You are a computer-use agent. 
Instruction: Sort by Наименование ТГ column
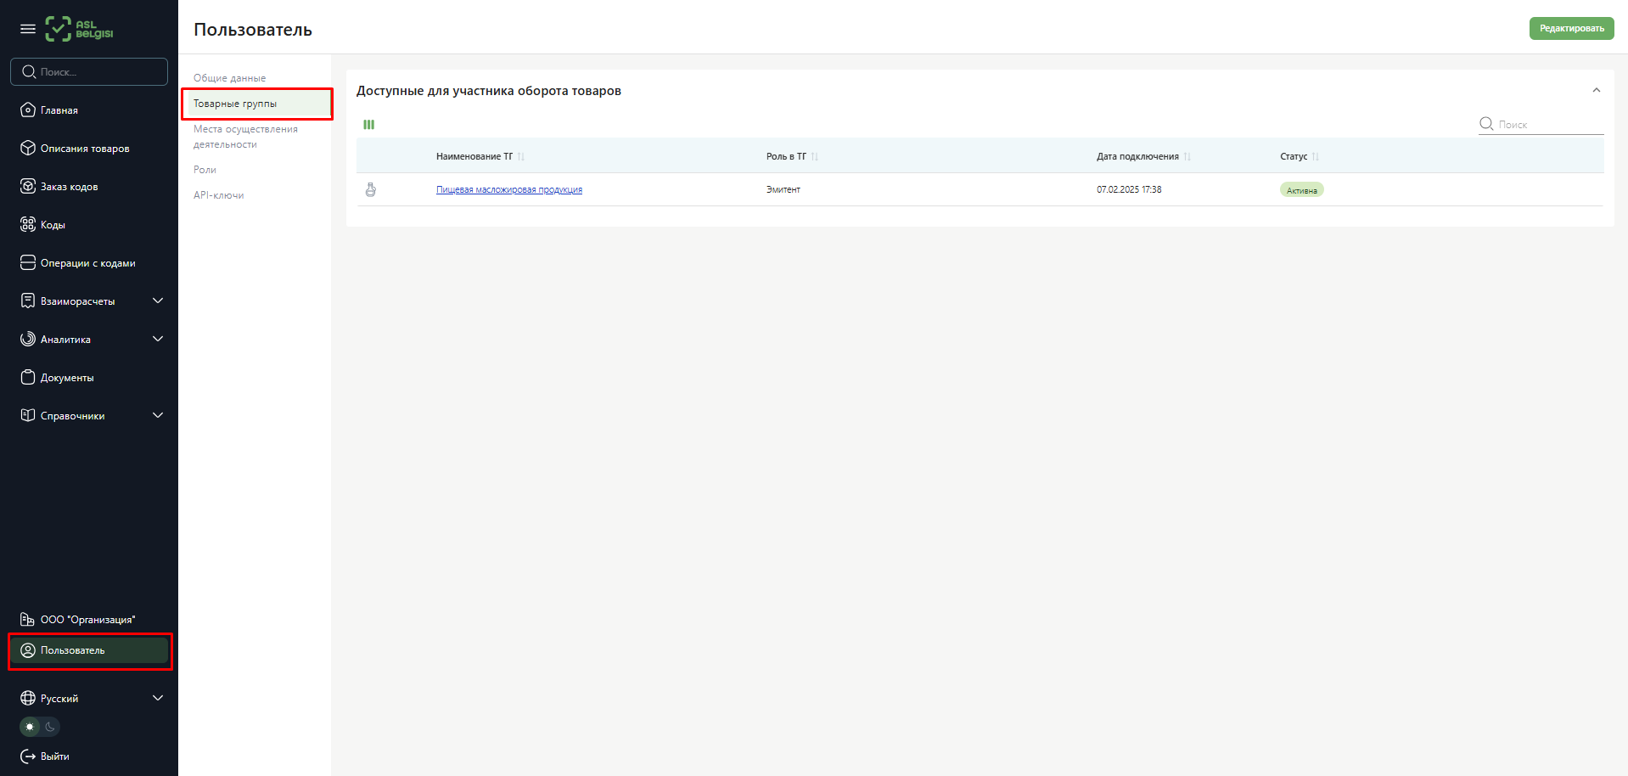pyautogui.click(x=521, y=156)
